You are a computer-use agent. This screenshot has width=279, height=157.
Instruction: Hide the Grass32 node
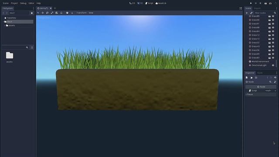pos(273,43)
